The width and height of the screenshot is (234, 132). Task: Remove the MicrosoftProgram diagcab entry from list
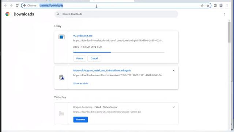(x=174, y=70)
